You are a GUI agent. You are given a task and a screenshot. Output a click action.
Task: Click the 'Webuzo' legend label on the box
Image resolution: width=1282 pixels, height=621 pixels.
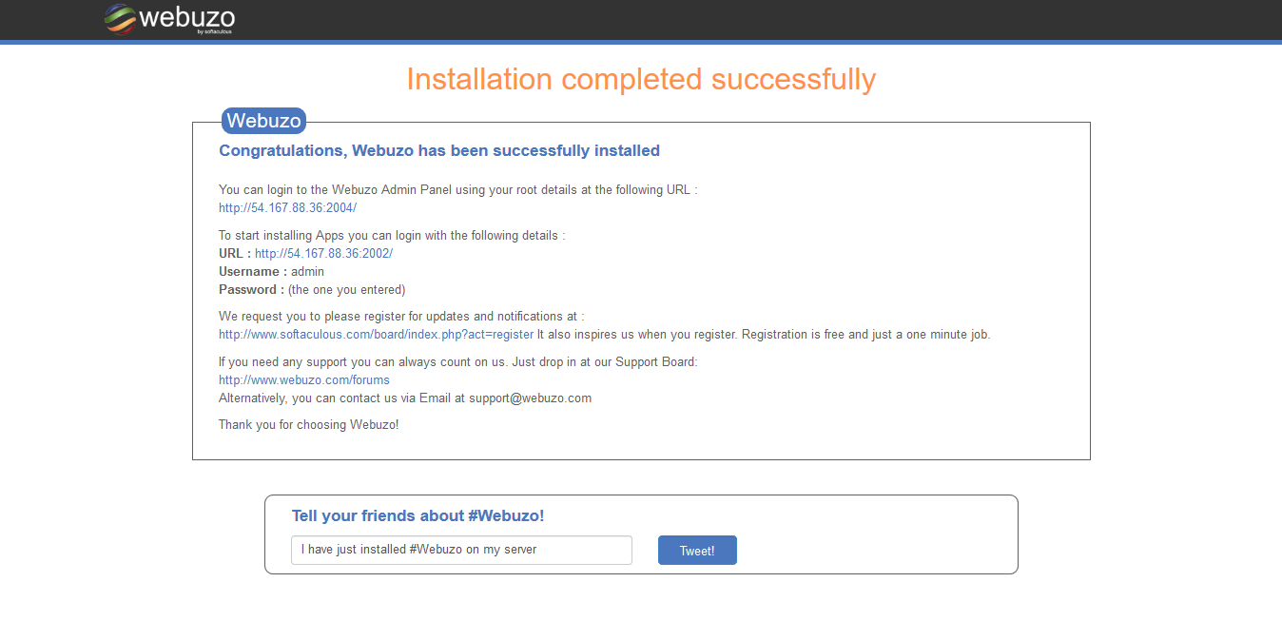[x=263, y=121]
